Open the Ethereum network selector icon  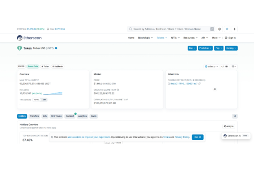[x=234, y=29]
